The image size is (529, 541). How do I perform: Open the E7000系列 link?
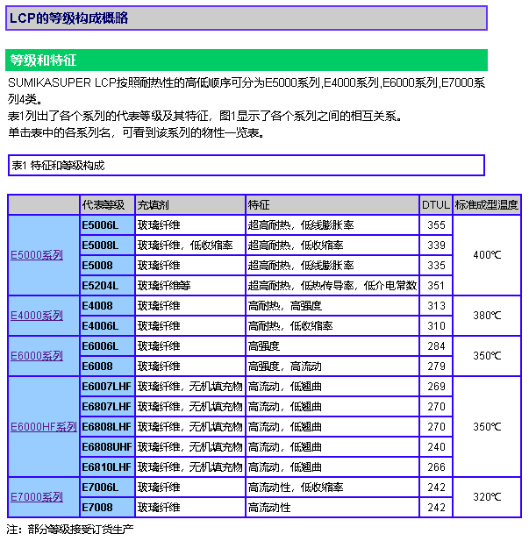(x=37, y=497)
